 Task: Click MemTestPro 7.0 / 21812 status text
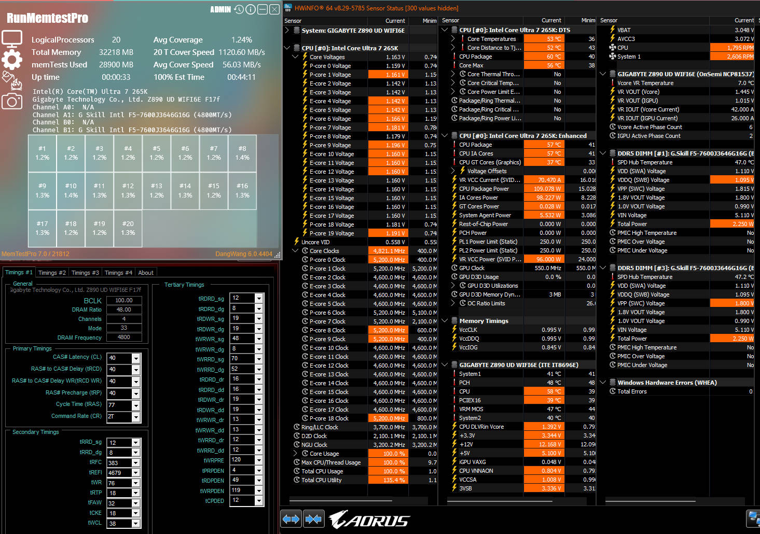(x=35, y=254)
